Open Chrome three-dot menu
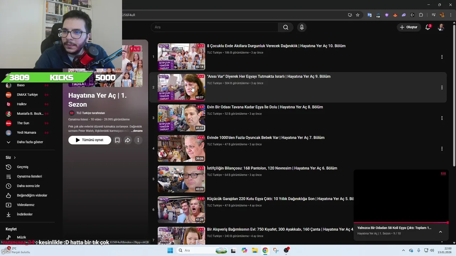Image resolution: width=456 pixels, height=256 pixels. 451,15
